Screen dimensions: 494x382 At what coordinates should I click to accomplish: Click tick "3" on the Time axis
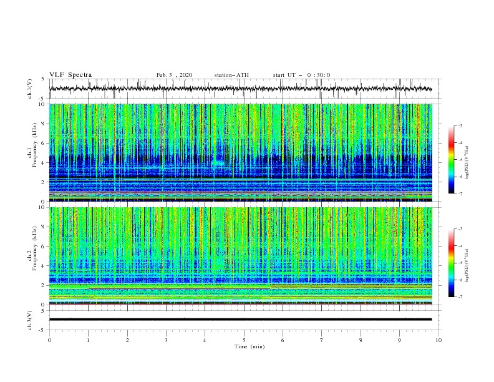(166, 340)
